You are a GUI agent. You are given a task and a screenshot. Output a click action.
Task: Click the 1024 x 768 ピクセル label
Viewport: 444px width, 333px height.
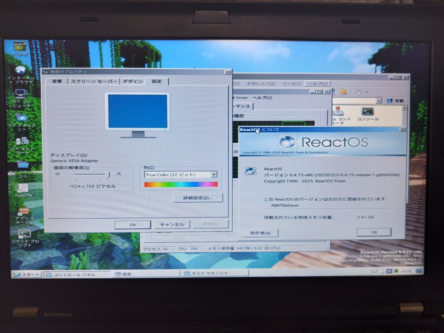(x=92, y=186)
